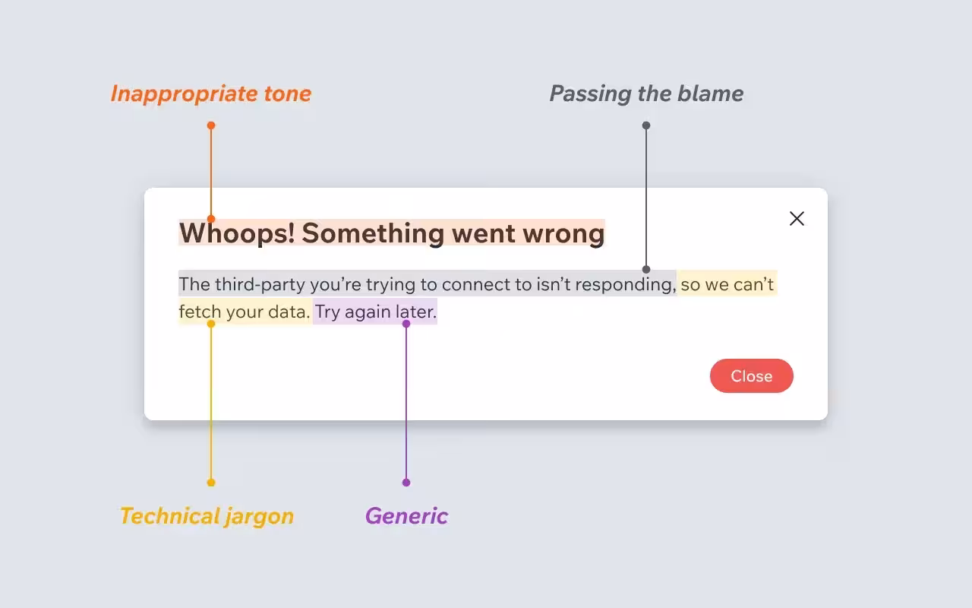Select the 'Inappropriate tone' label
The image size is (972, 608).
pos(210,93)
